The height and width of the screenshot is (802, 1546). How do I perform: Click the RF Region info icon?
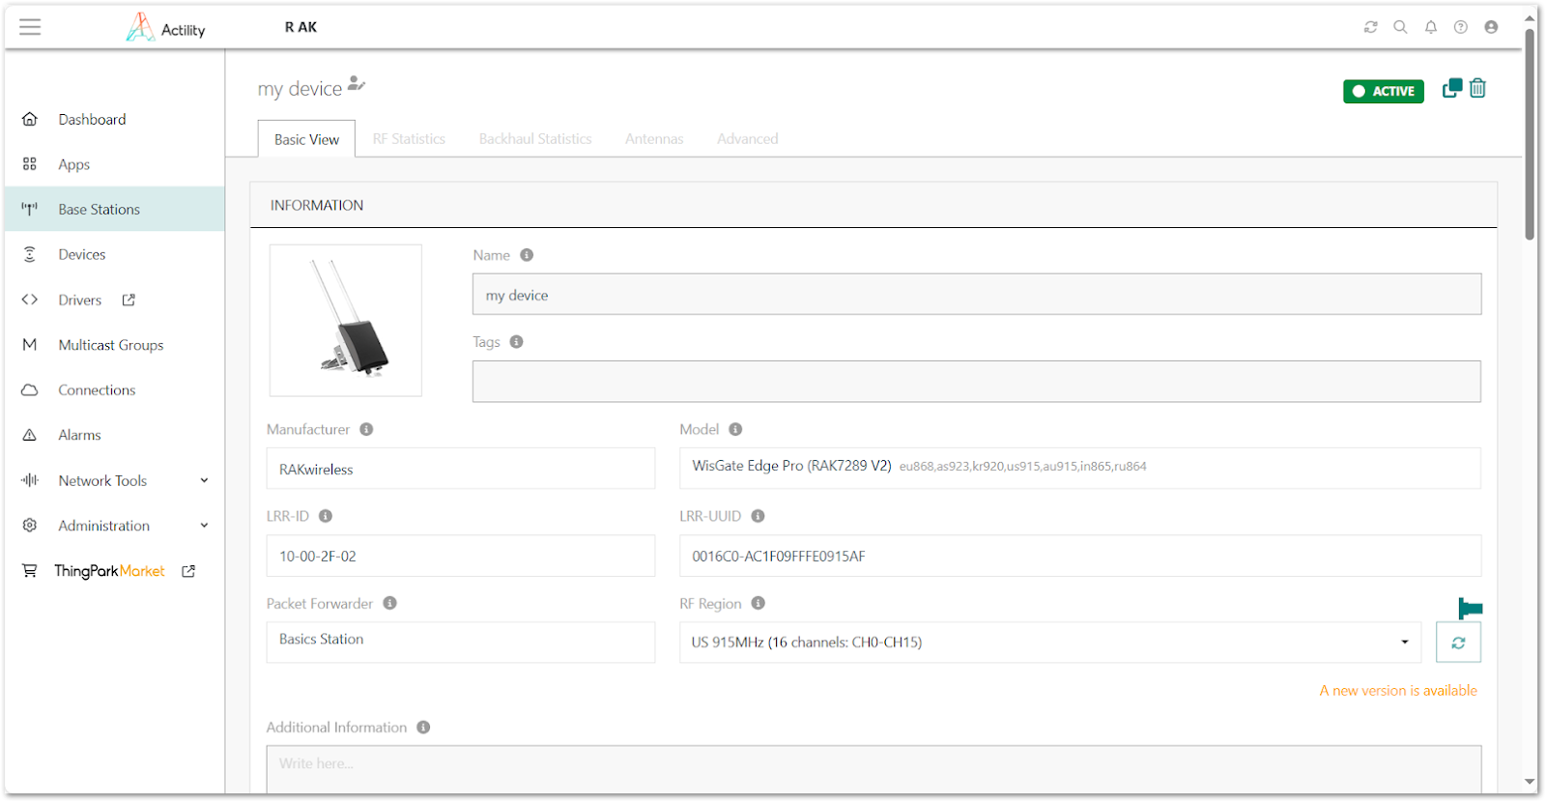click(759, 603)
